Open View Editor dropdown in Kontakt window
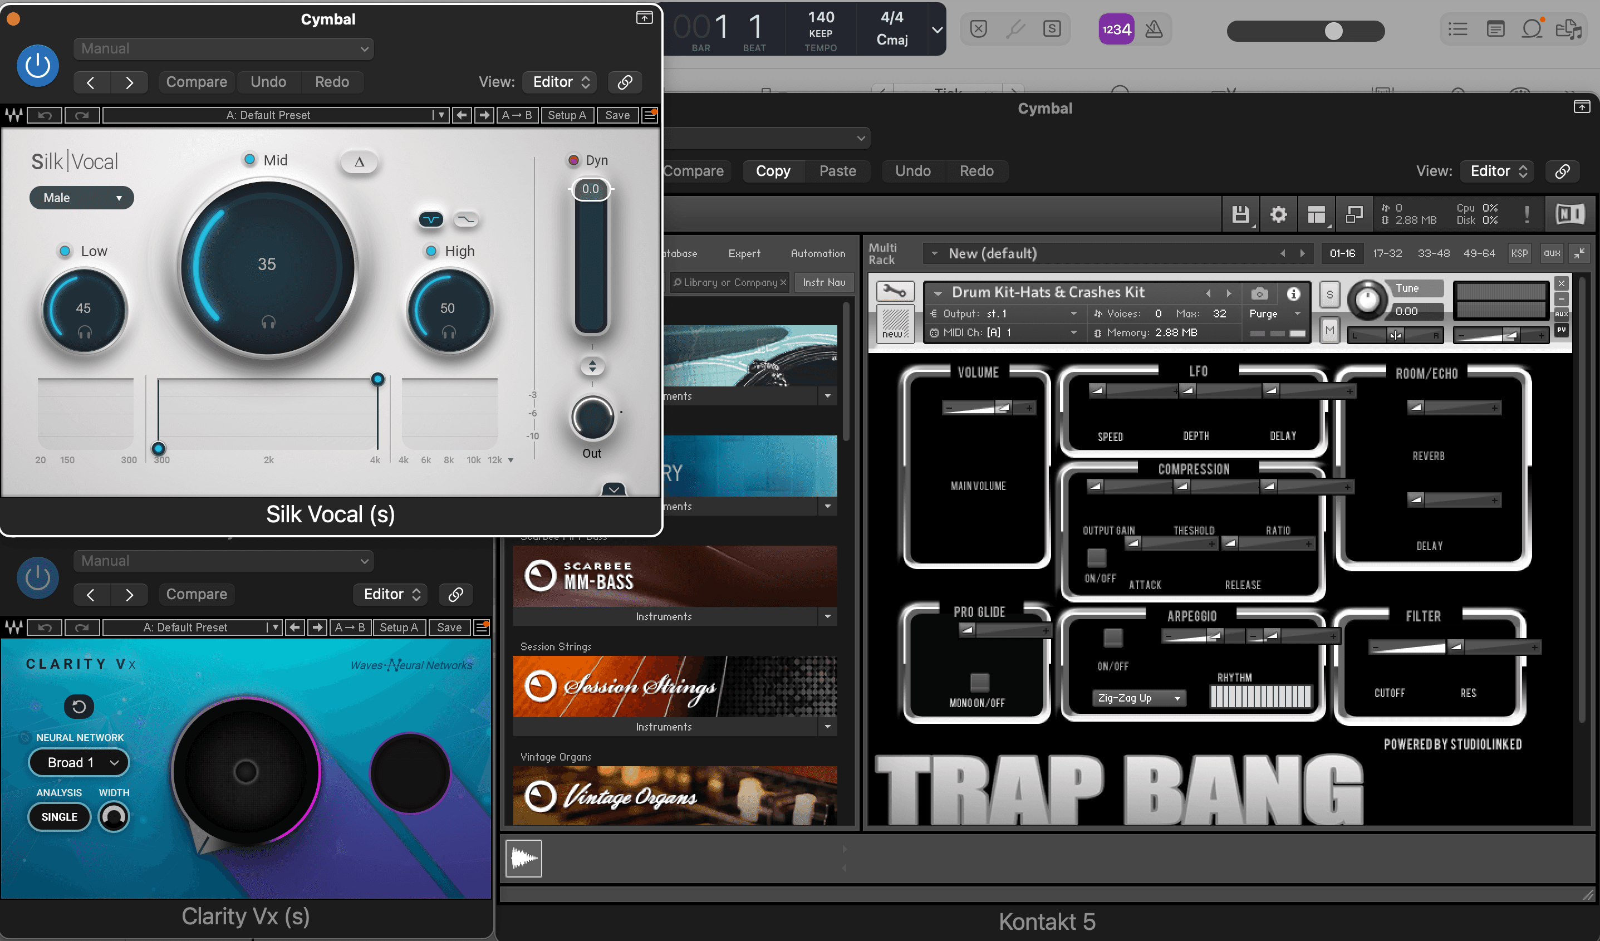This screenshot has height=941, width=1600. tap(1497, 171)
